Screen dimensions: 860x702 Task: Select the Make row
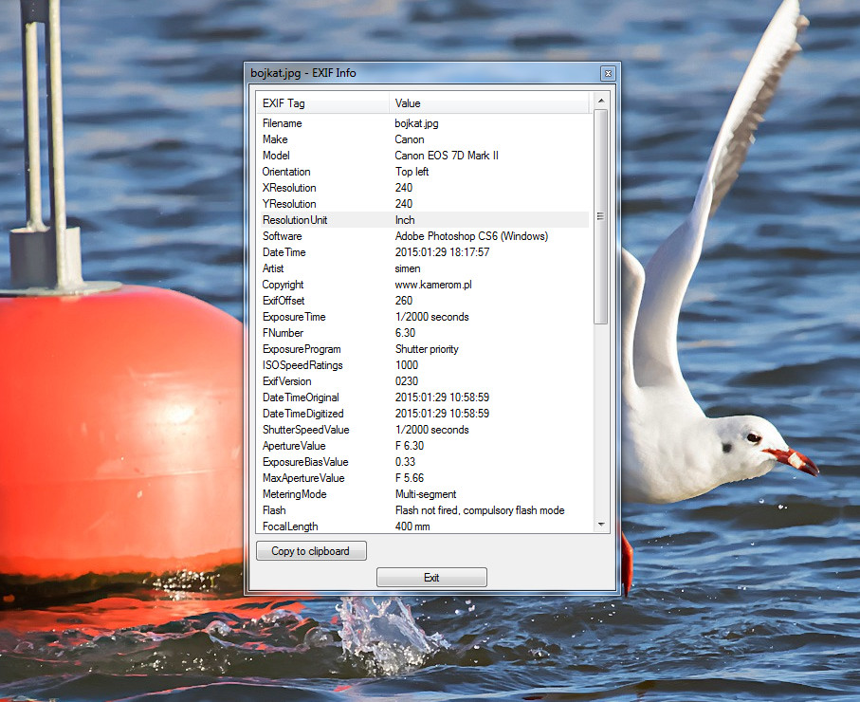423,139
